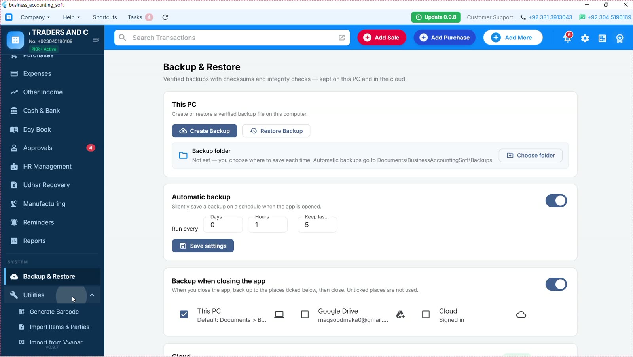Image resolution: width=633 pixels, height=357 pixels.
Task: Open notifications bell with 6 badge
Action: pyautogui.click(x=568, y=38)
